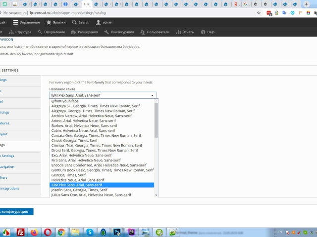The height and width of the screenshot is (237, 317).
Task: Pick Georgia, Times, Serif from the list
Action: (68, 175)
